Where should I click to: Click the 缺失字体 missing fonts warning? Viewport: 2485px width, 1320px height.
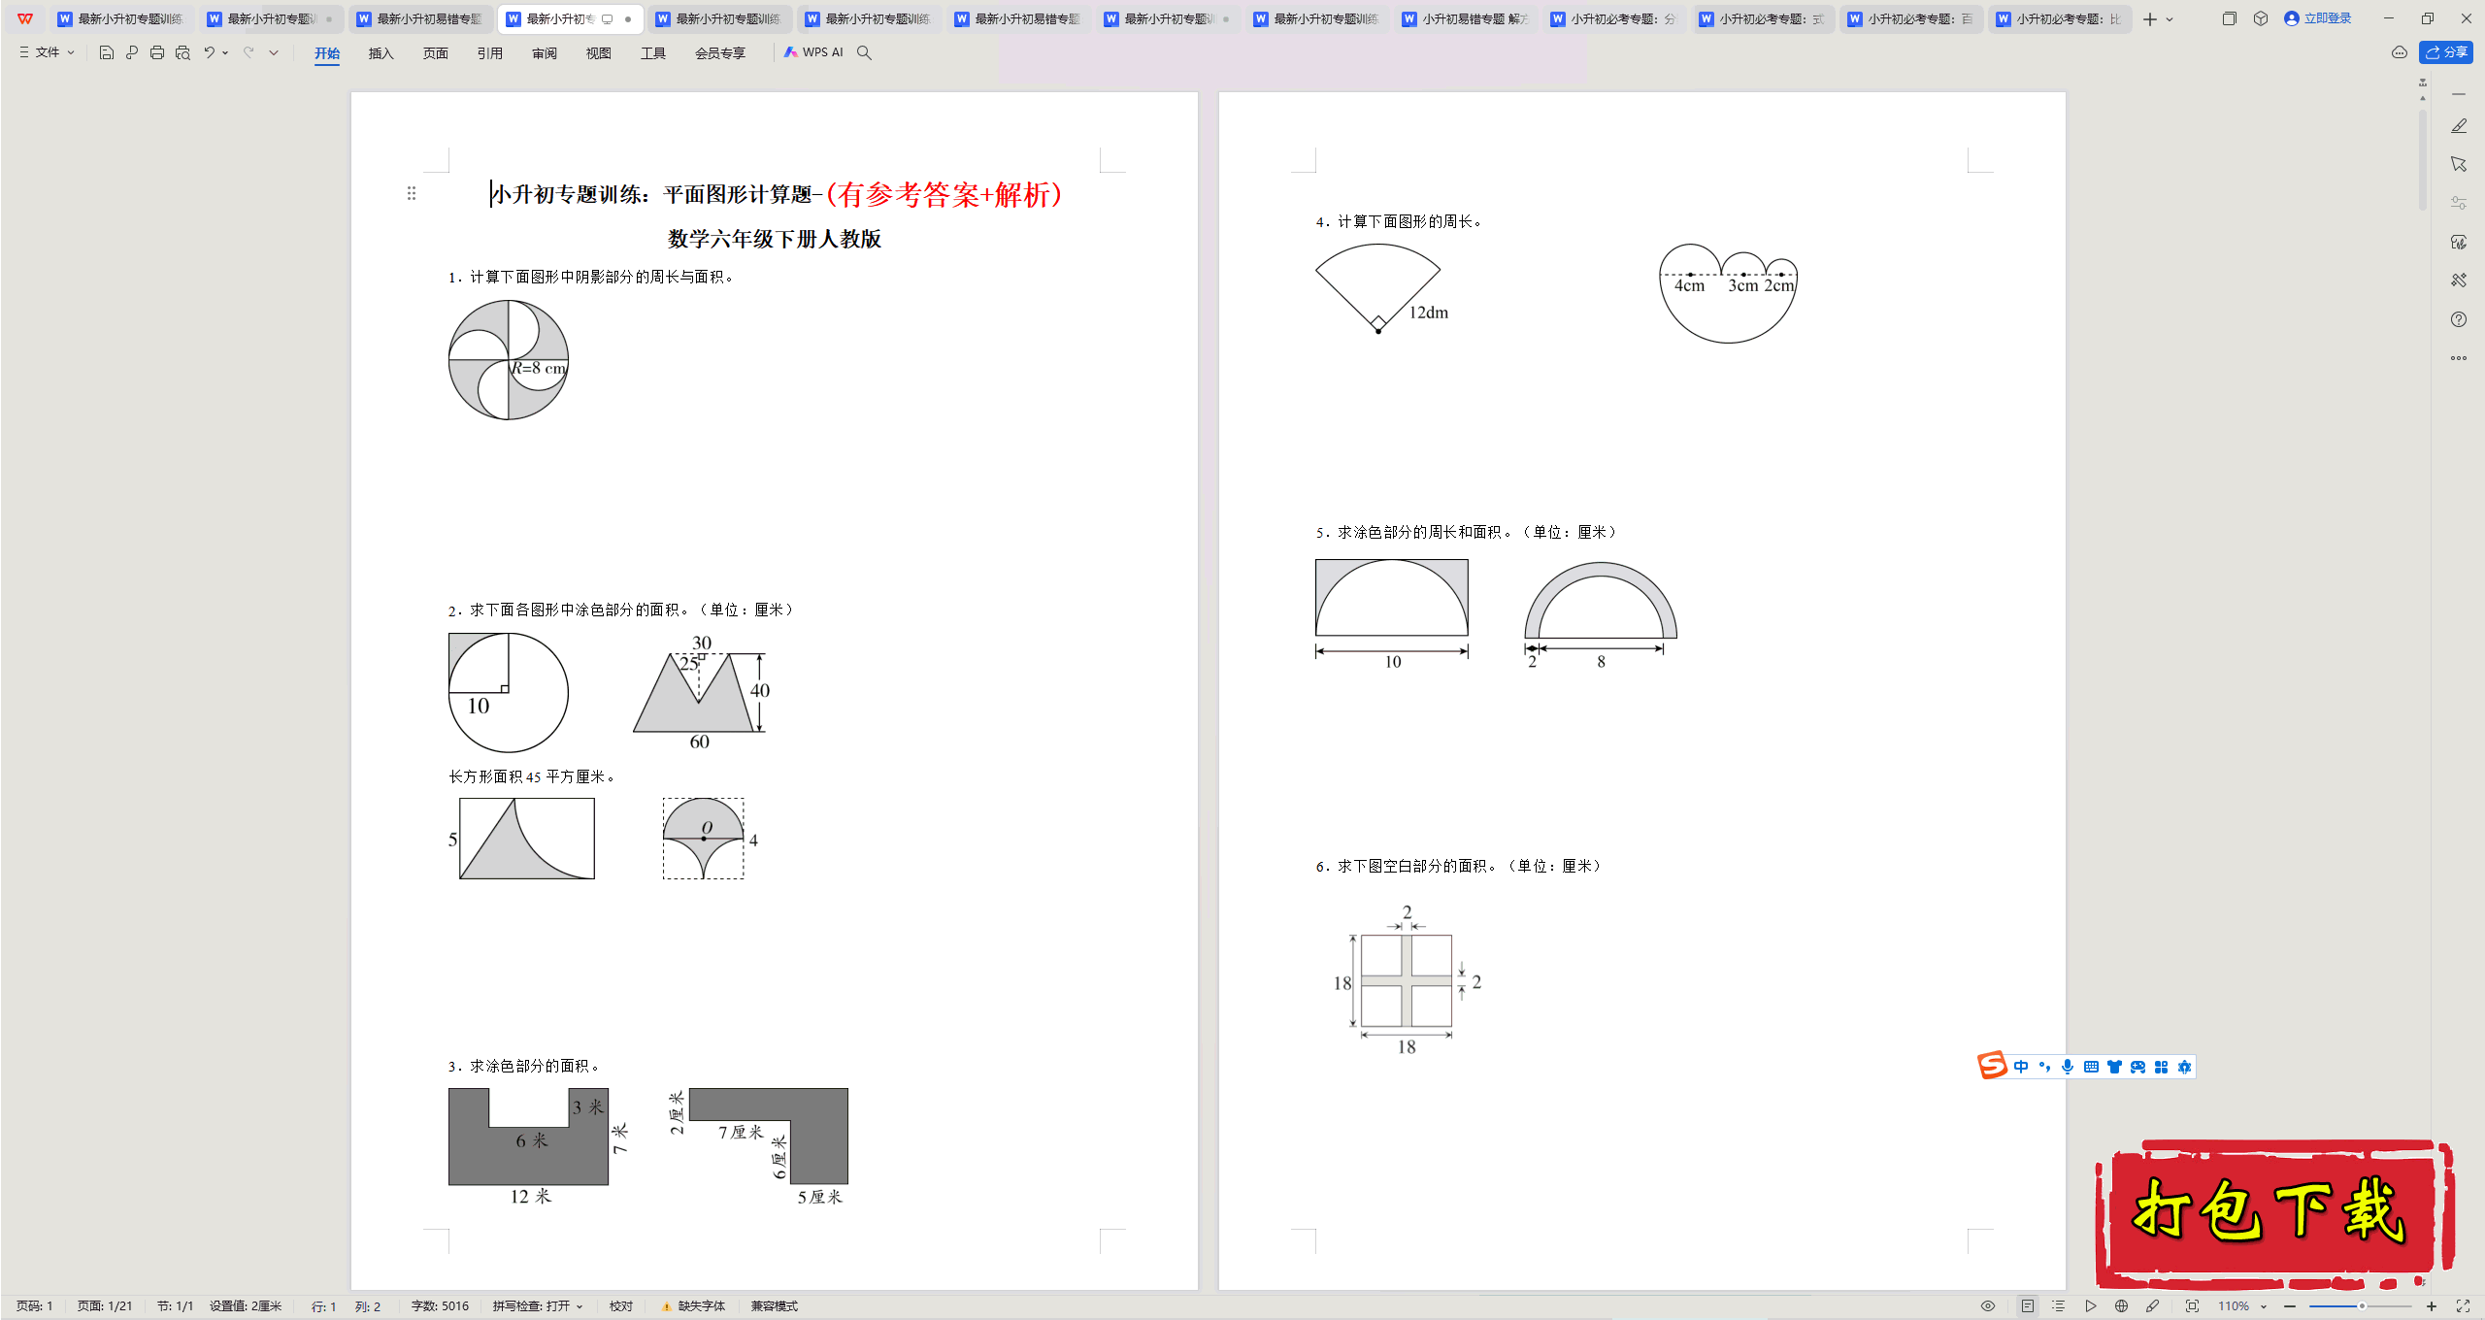coord(693,1306)
